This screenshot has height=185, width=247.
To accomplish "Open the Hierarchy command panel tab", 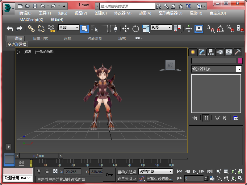I will (x=211, y=52).
